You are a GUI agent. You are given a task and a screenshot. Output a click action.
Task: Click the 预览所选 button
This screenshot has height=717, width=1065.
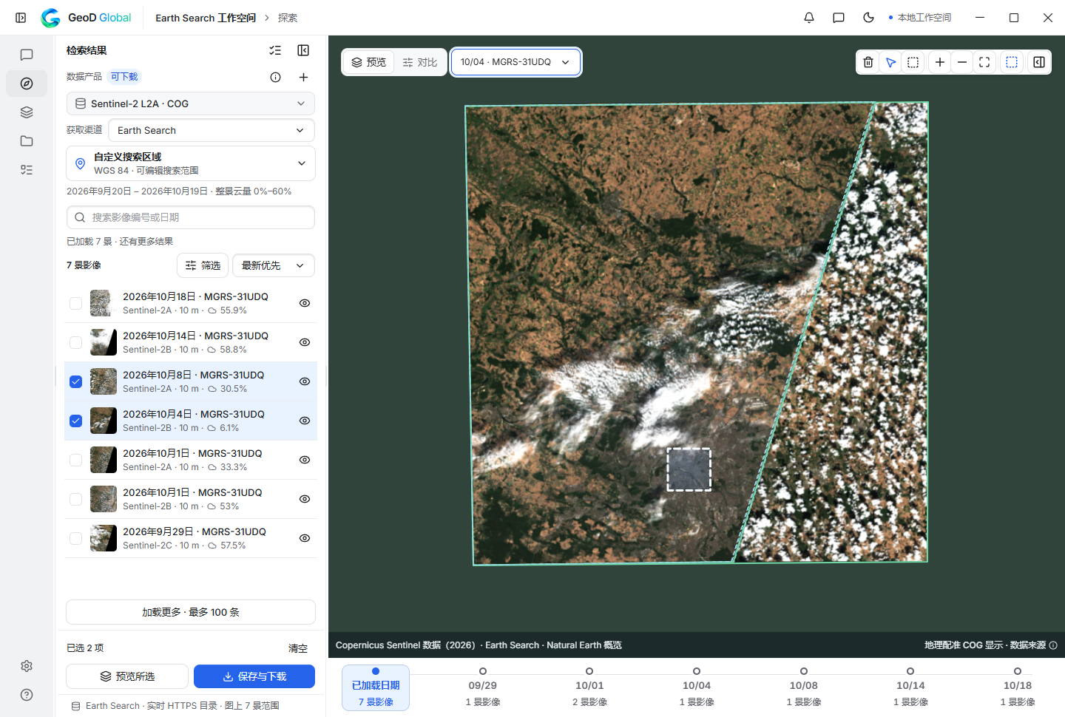pos(127,676)
